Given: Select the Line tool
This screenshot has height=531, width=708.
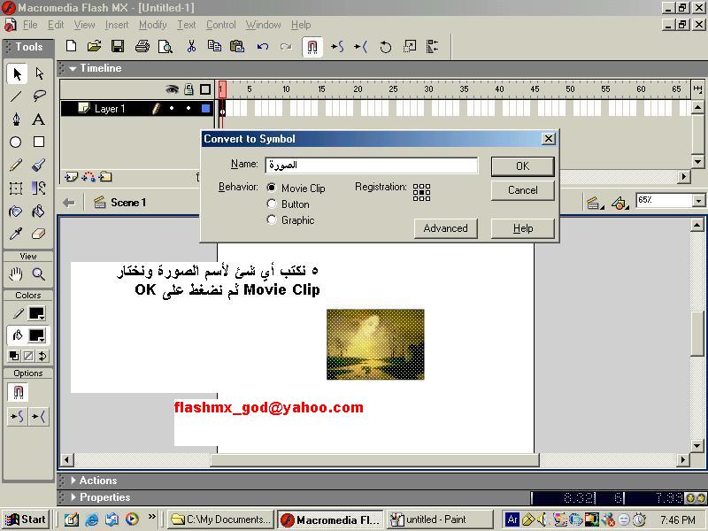Looking at the screenshot, I should 16,96.
